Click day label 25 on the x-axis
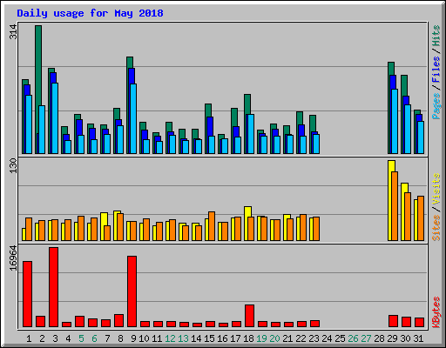The image size is (446, 348). tap(340, 338)
